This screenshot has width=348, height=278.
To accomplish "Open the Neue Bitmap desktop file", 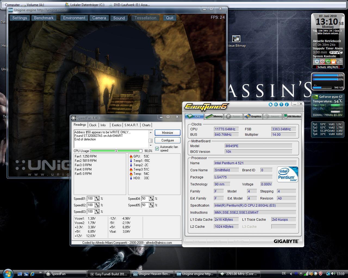I will (236, 39).
